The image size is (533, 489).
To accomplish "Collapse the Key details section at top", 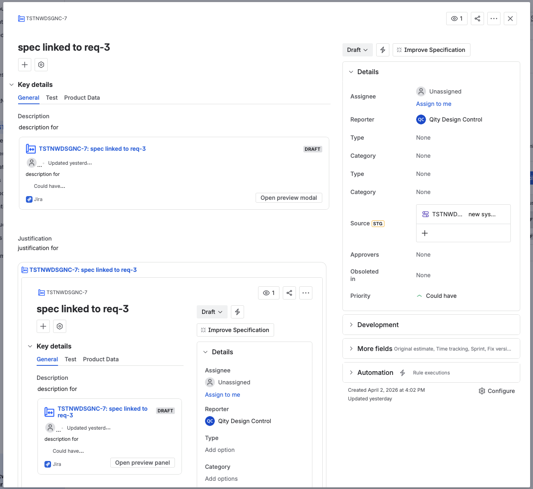I will point(12,84).
